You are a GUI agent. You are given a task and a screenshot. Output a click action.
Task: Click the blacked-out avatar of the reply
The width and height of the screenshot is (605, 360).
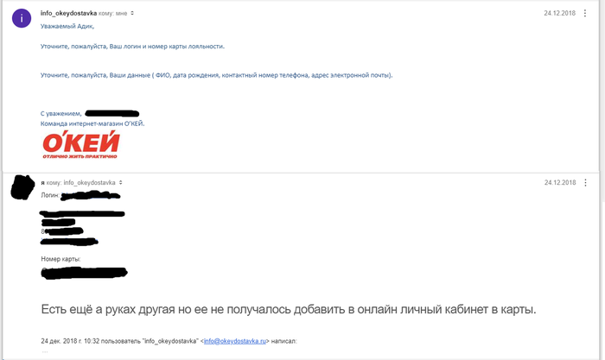pyautogui.click(x=22, y=187)
